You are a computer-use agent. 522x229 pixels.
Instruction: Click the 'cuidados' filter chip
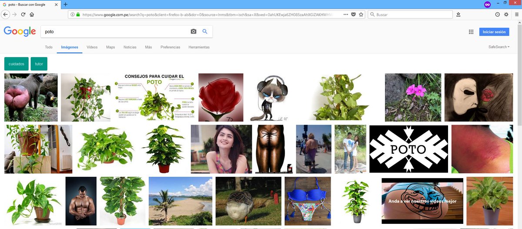17,64
